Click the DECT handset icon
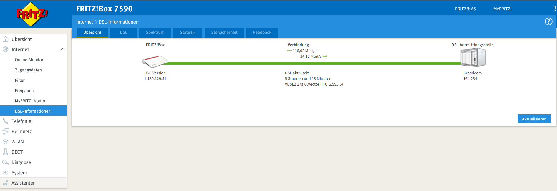Image resolution: width=557 pixels, height=191 pixels. pos(5,152)
